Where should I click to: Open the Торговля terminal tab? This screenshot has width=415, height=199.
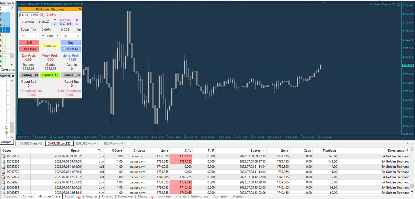11,196
